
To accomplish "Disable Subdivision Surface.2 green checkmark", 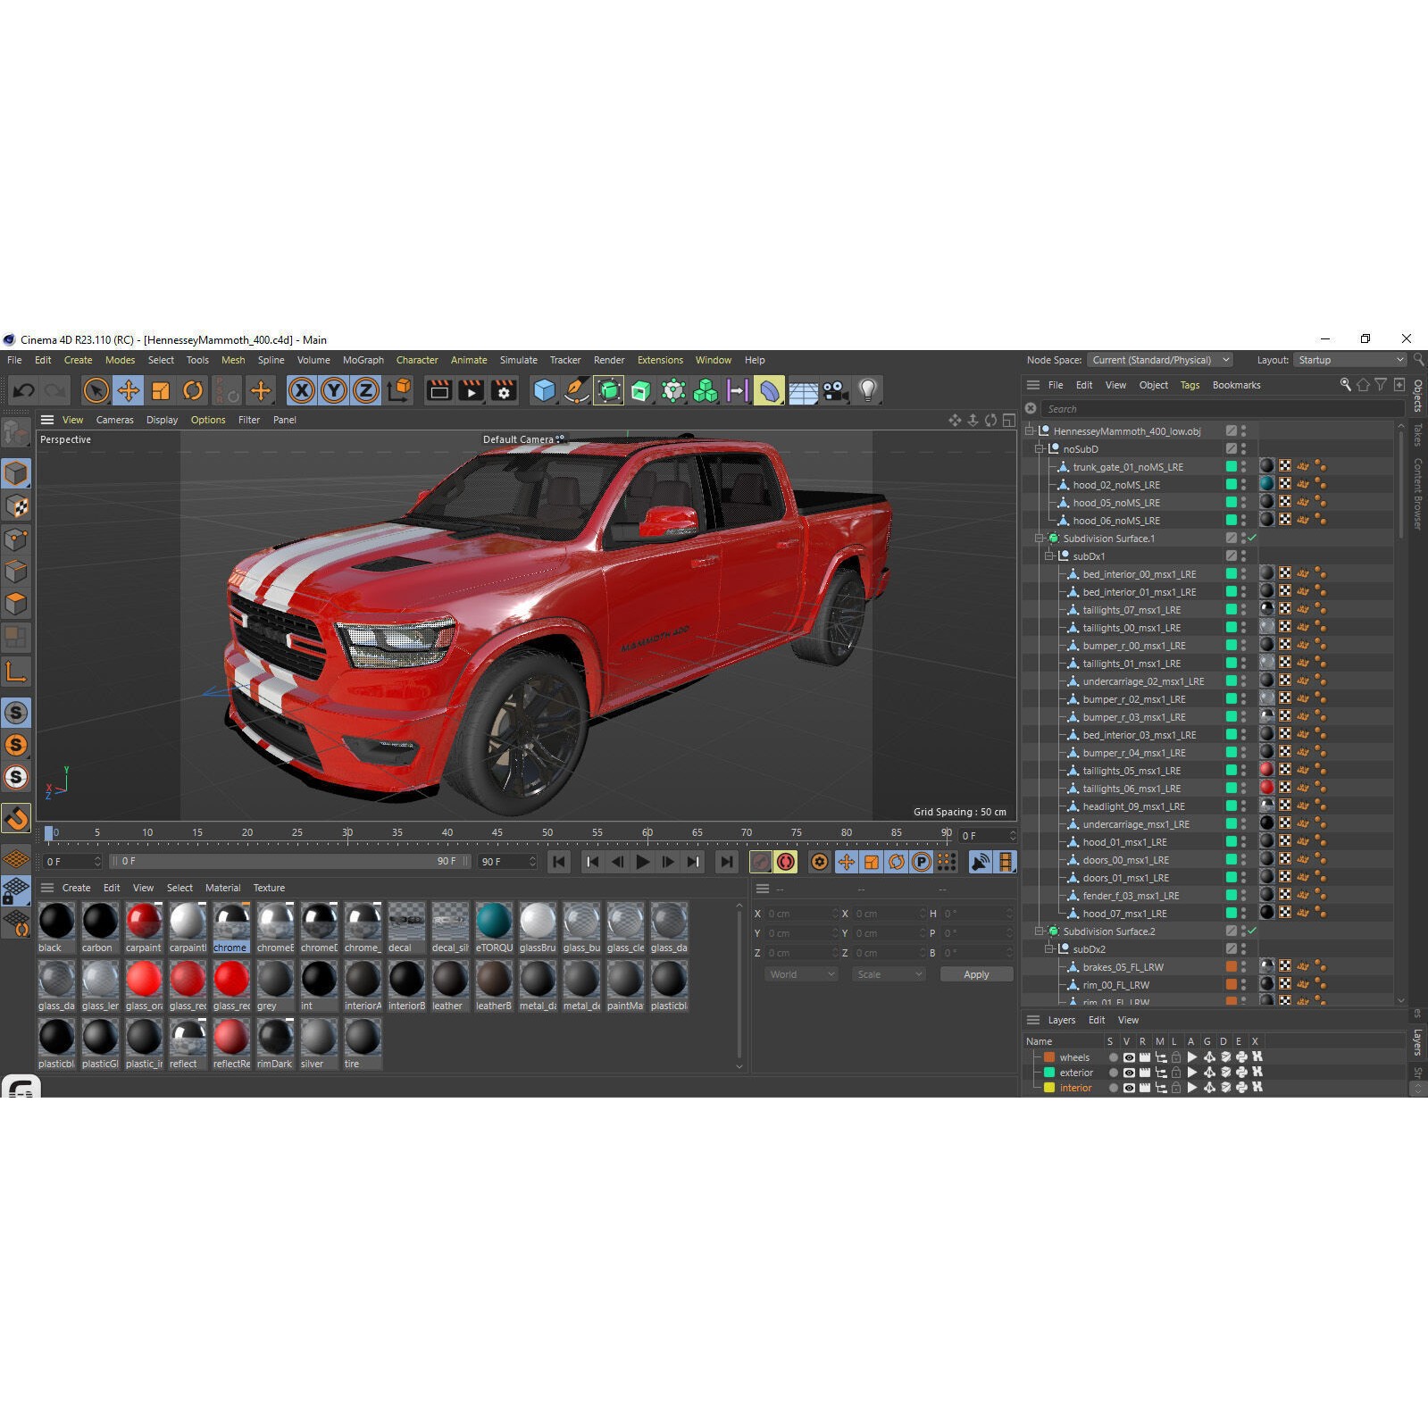I will pyautogui.click(x=1252, y=931).
